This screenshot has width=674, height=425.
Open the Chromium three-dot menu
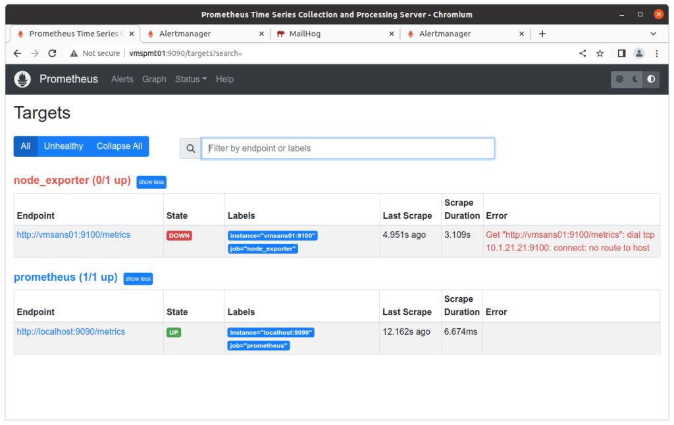click(x=657, y=53)
